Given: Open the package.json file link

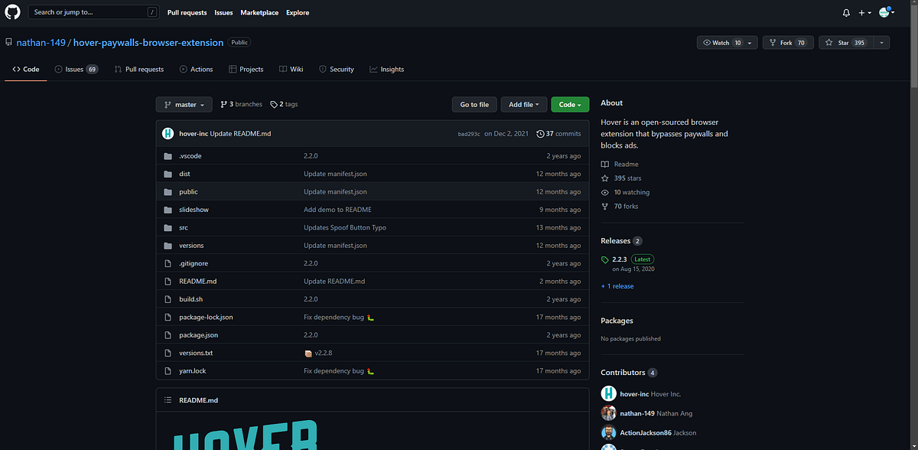Looking at the screenshot, I should pyautogui.click(x=197, y=334).
